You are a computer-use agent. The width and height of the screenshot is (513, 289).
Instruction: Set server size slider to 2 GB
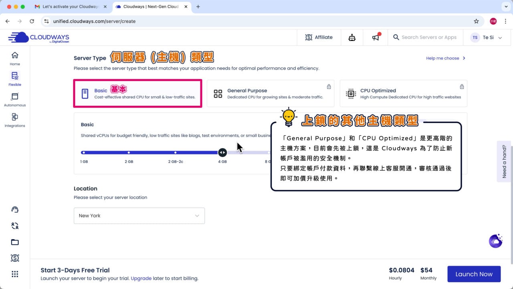point(129,153)
